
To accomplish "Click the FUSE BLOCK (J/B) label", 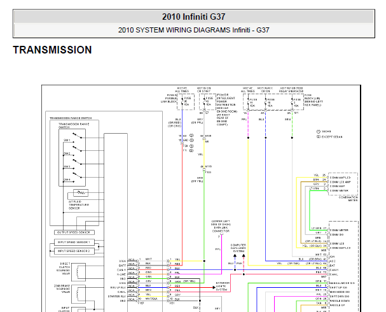I will click(314, 100).
